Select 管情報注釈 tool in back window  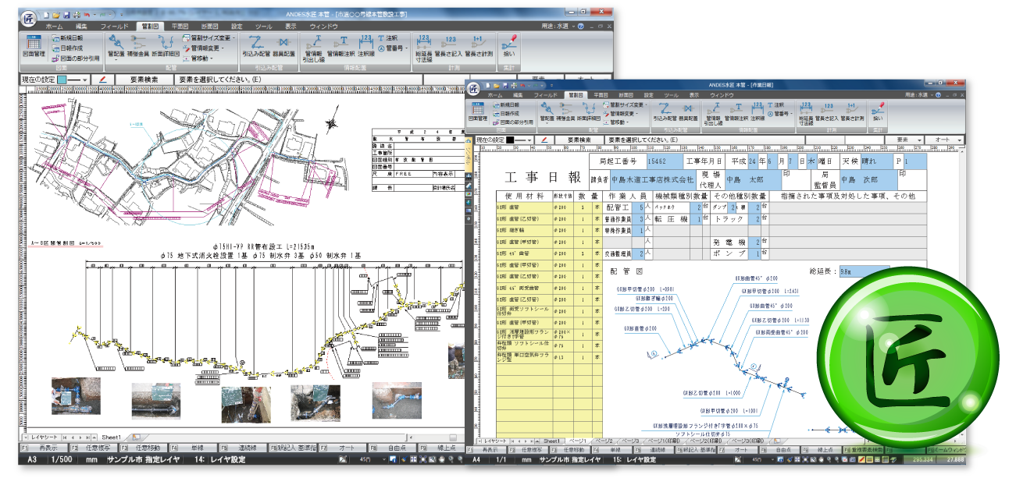(x=340, y=47)
